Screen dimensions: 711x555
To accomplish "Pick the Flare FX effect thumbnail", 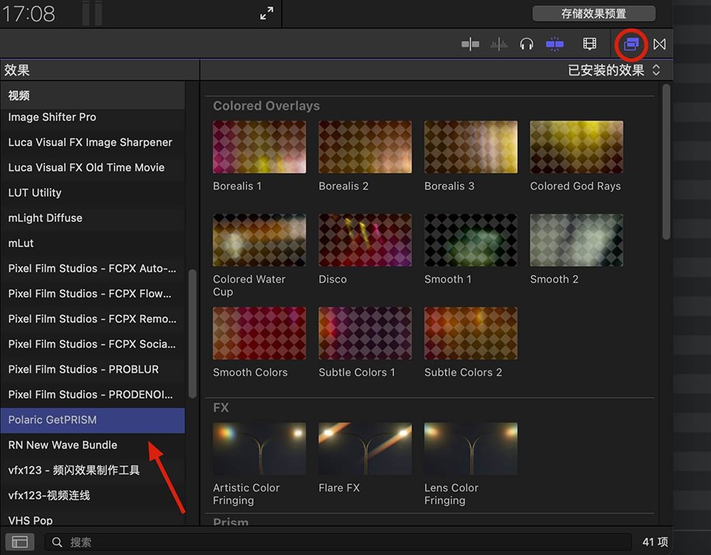I will tap(365, 449).
